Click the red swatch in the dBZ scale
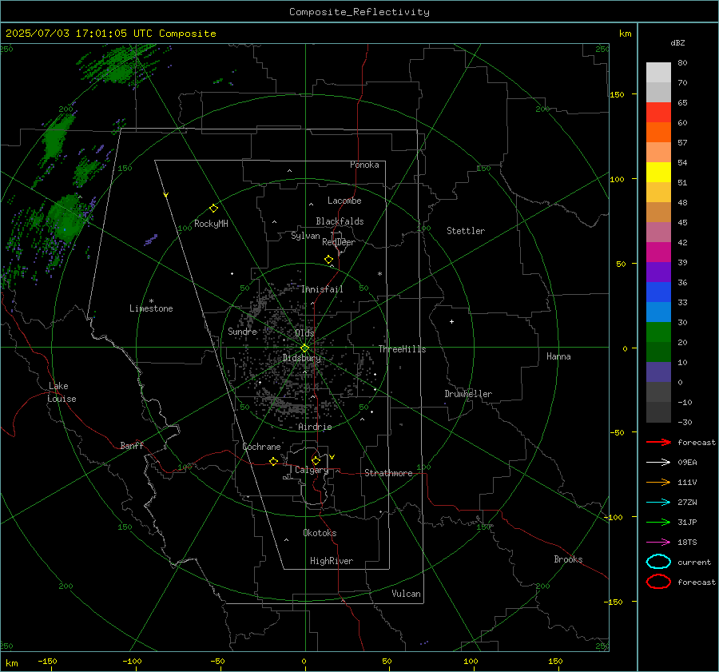 tap(658, 113)
